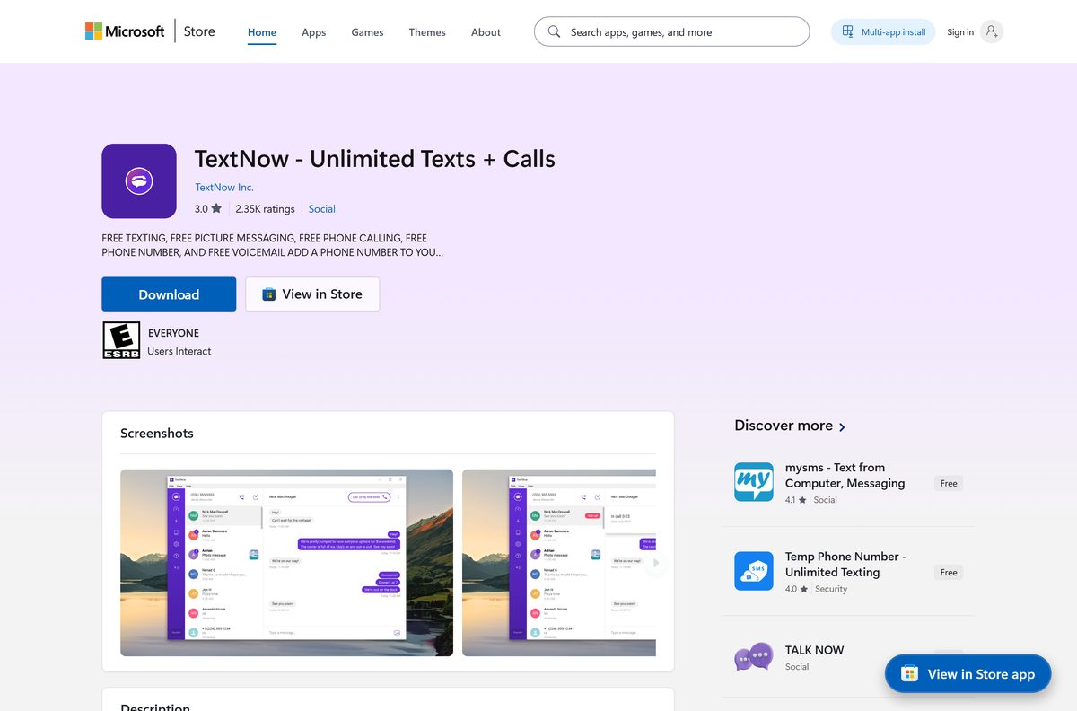Image resolution: width=1077 pixels, height=711 pixels.
Task: Open Temp Phone Number - Unlimited Texting
Action: point(845,564)
